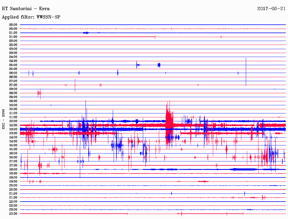Select the 02:00 time label
Image resolution: width=288 pixels, height=219 pixels.
[13, 41]
